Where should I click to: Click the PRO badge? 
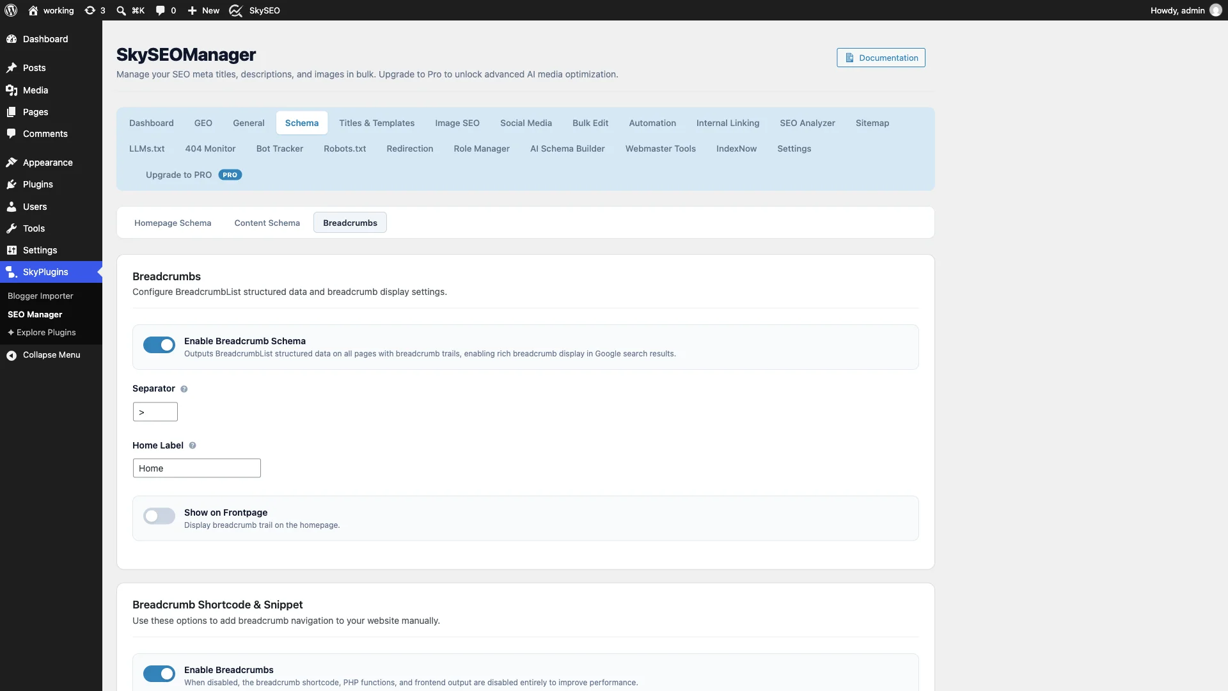(230, 175)
